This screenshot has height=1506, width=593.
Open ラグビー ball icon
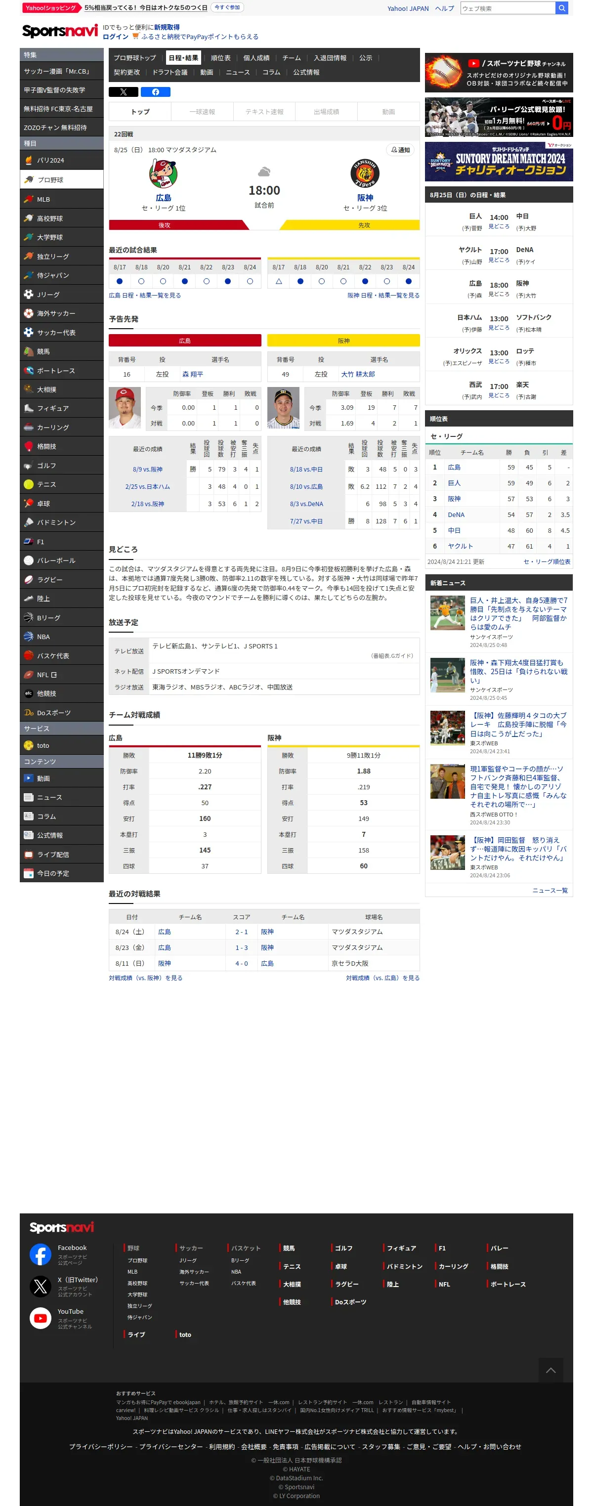(x=29, y=579)
